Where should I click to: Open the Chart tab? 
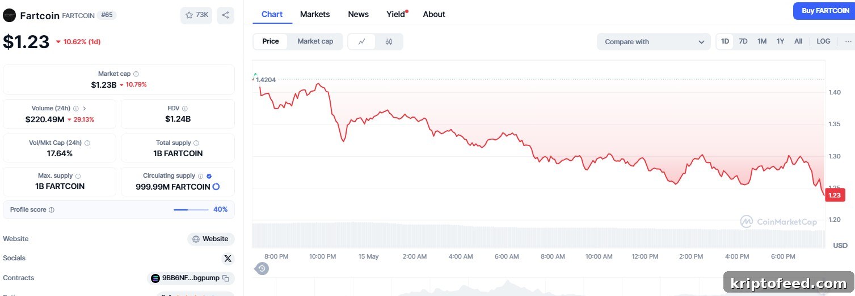coord(272,14)
